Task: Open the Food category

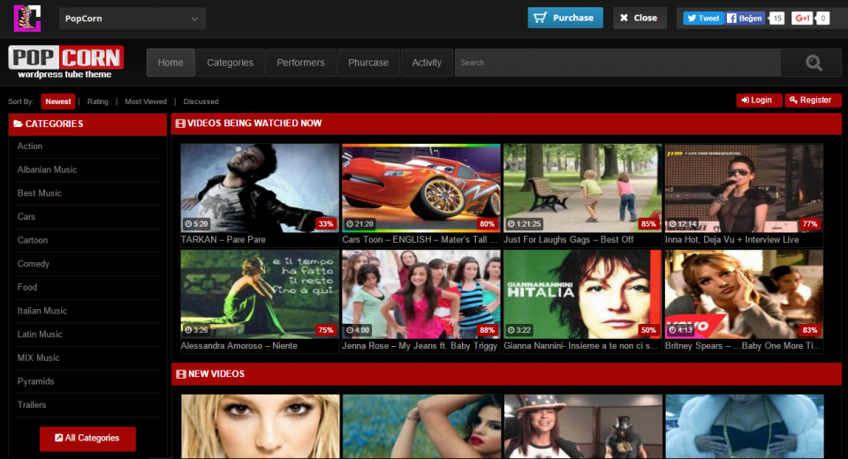Action: click(27, 287)
